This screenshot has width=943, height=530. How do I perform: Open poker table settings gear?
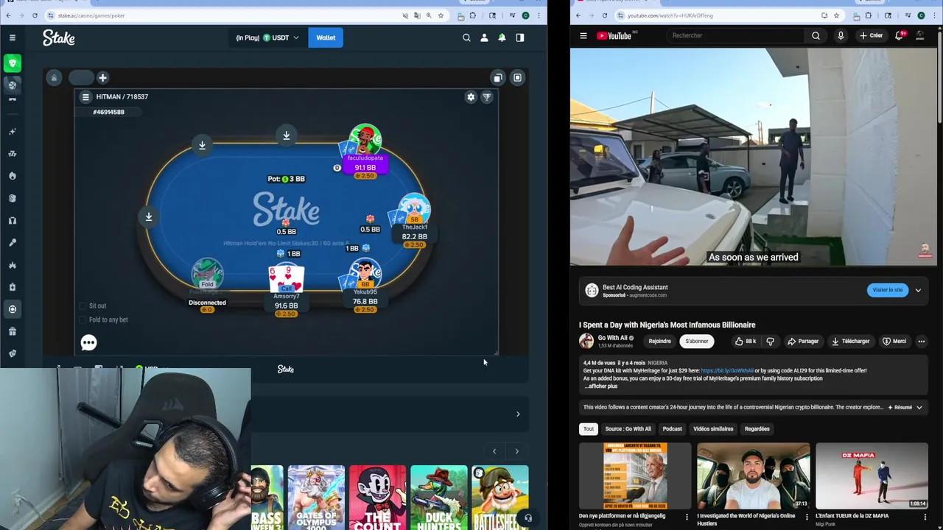[x=471, y=97]
